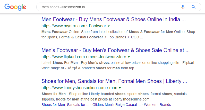Viewport: 205px width, 110px height.
Task: Click the Liberty result description snippet
Action: click(115, 97)
